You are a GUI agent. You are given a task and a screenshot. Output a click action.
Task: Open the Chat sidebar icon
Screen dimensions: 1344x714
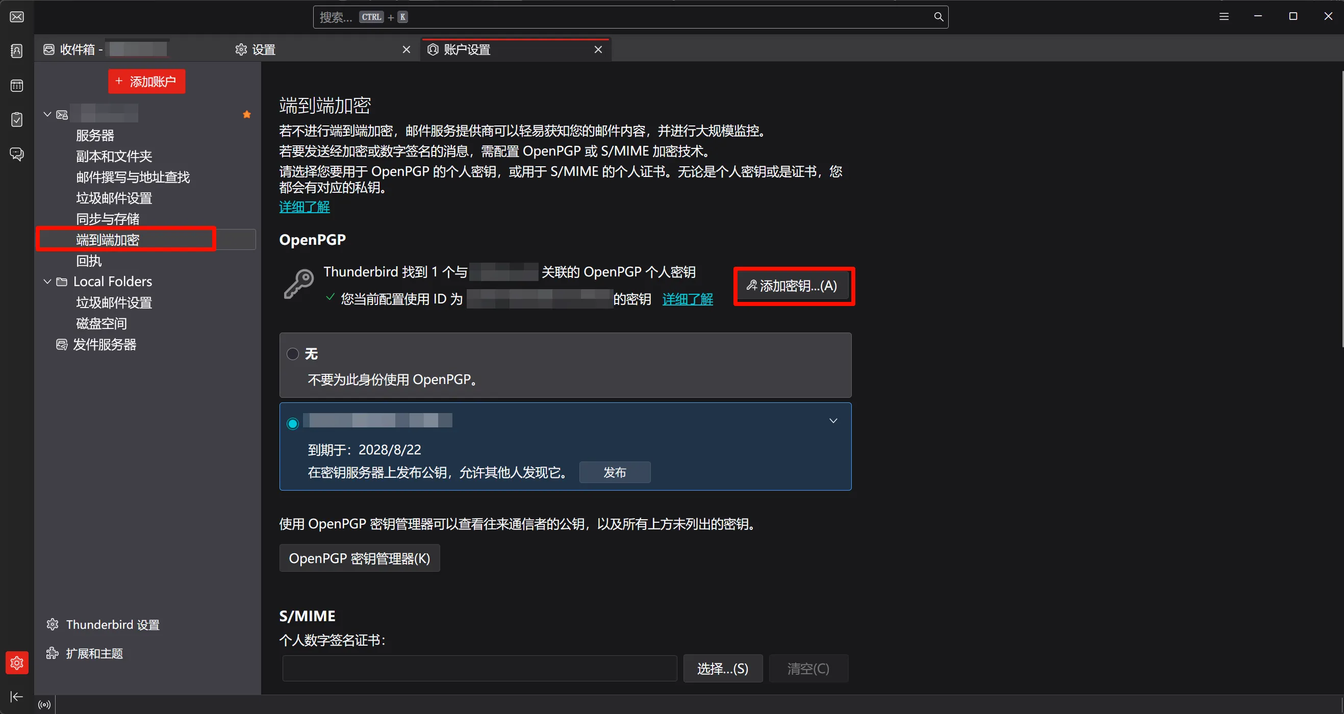[x=16, y=154]
